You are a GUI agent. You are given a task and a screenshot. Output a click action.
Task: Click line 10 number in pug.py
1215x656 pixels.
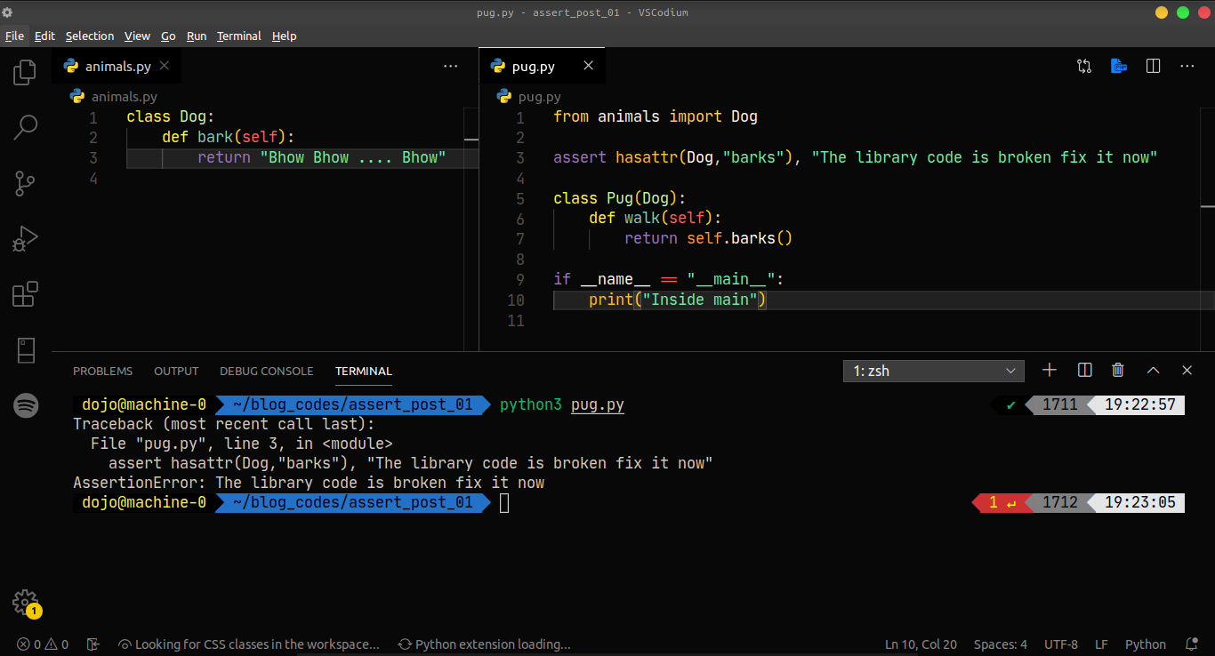click(516, 300)
